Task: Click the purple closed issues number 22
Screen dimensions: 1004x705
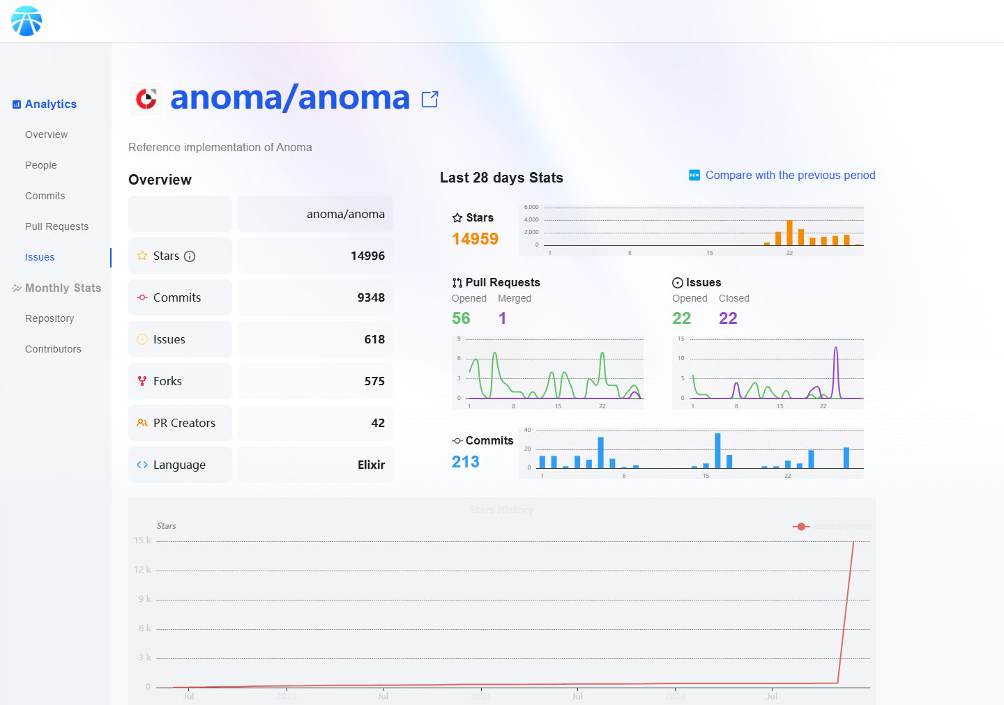Action: (x=728, y=318)
